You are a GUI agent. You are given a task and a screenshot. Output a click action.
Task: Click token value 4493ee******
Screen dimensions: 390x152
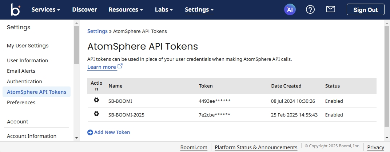(x=215, y=101)
